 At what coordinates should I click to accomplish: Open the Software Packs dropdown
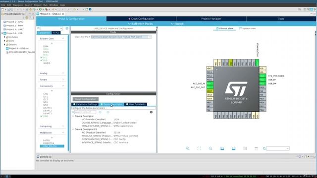(x=140, y=24)
